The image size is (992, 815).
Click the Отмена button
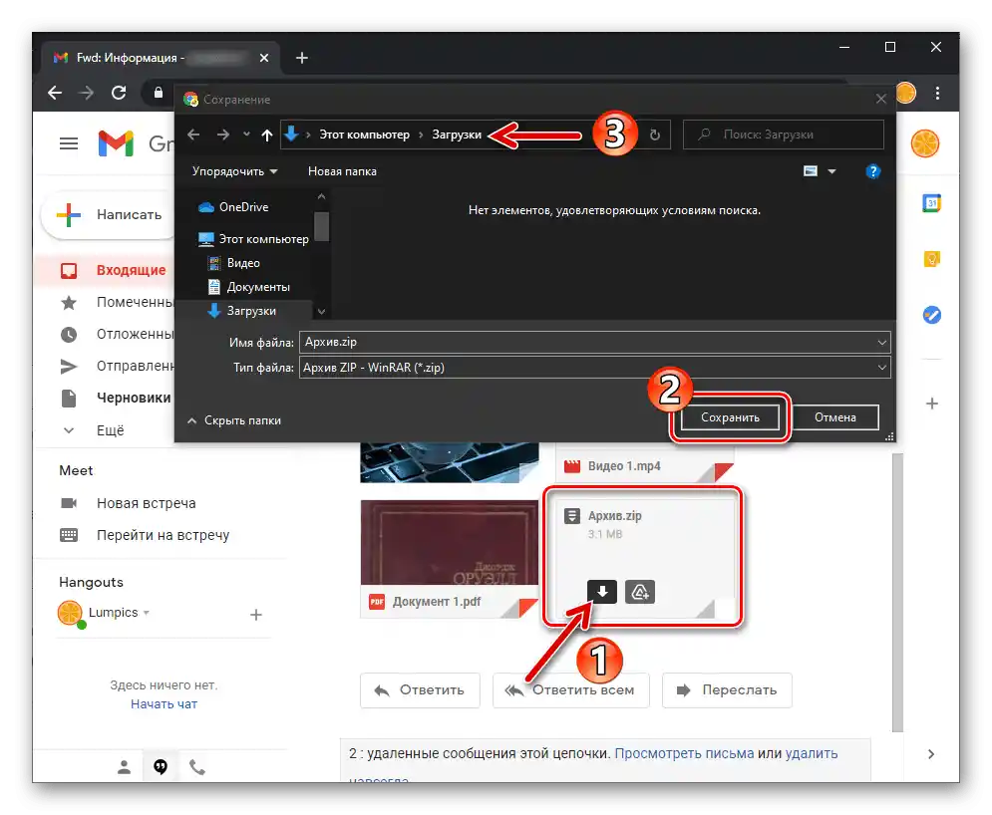click(x=835, y=417)
